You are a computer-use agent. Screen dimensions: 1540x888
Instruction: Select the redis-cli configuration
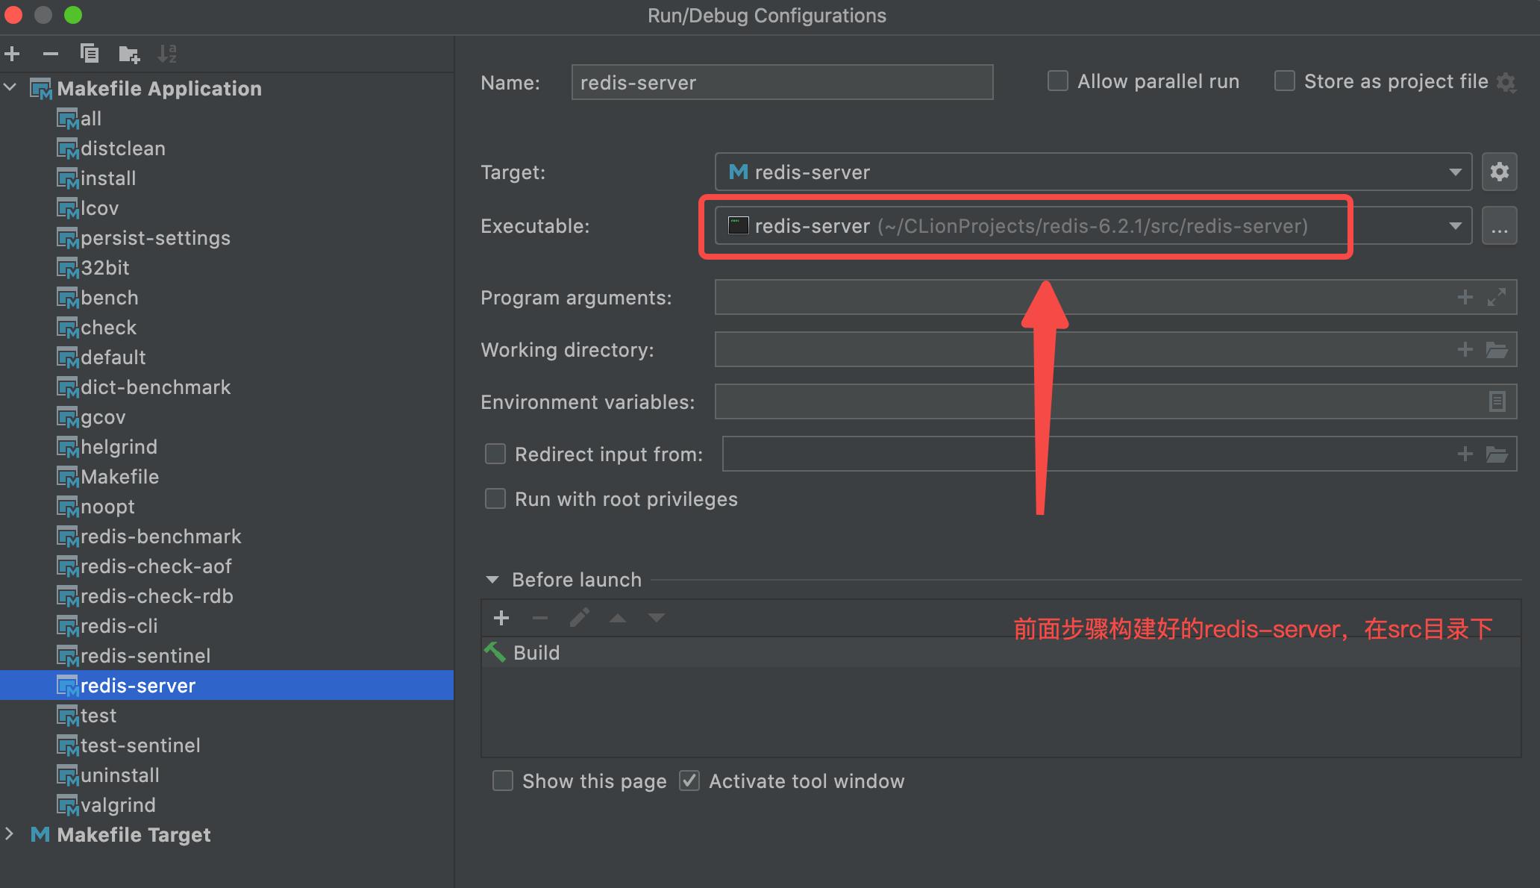tap(119, 626)
